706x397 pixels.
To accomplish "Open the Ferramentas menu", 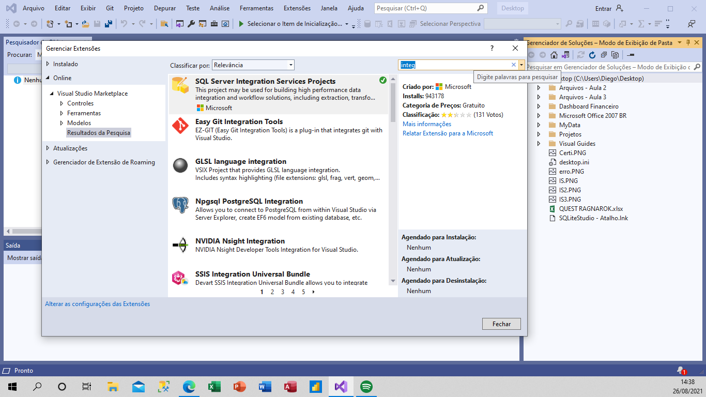I will 256,8.
